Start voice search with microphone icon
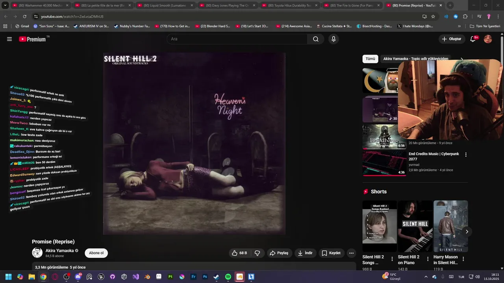 coord(334,39)
